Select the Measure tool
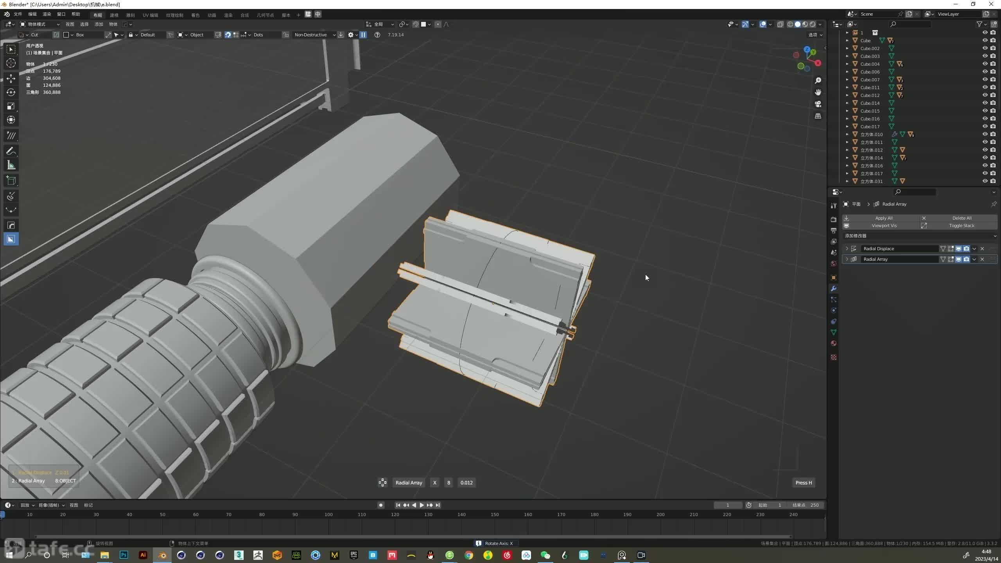Image resolution: width=1001 pixels, height=563 pixels. [11, 165]
